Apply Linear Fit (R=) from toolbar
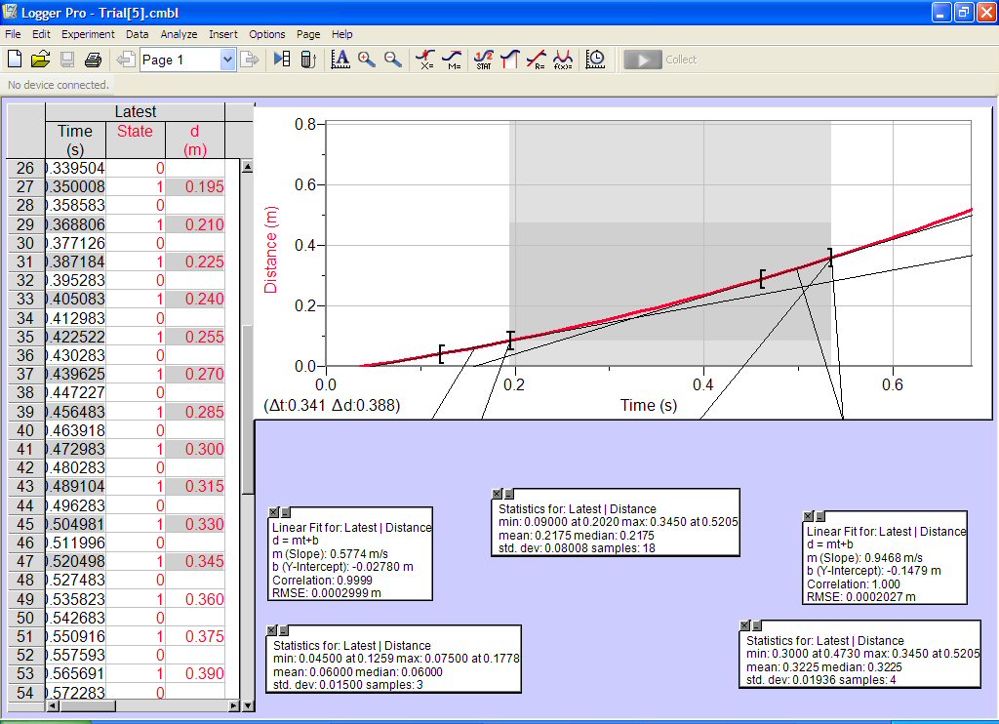The image size is (999, 724). (536, 60)
